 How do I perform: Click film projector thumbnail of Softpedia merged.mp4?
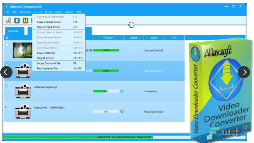point(23,91)
